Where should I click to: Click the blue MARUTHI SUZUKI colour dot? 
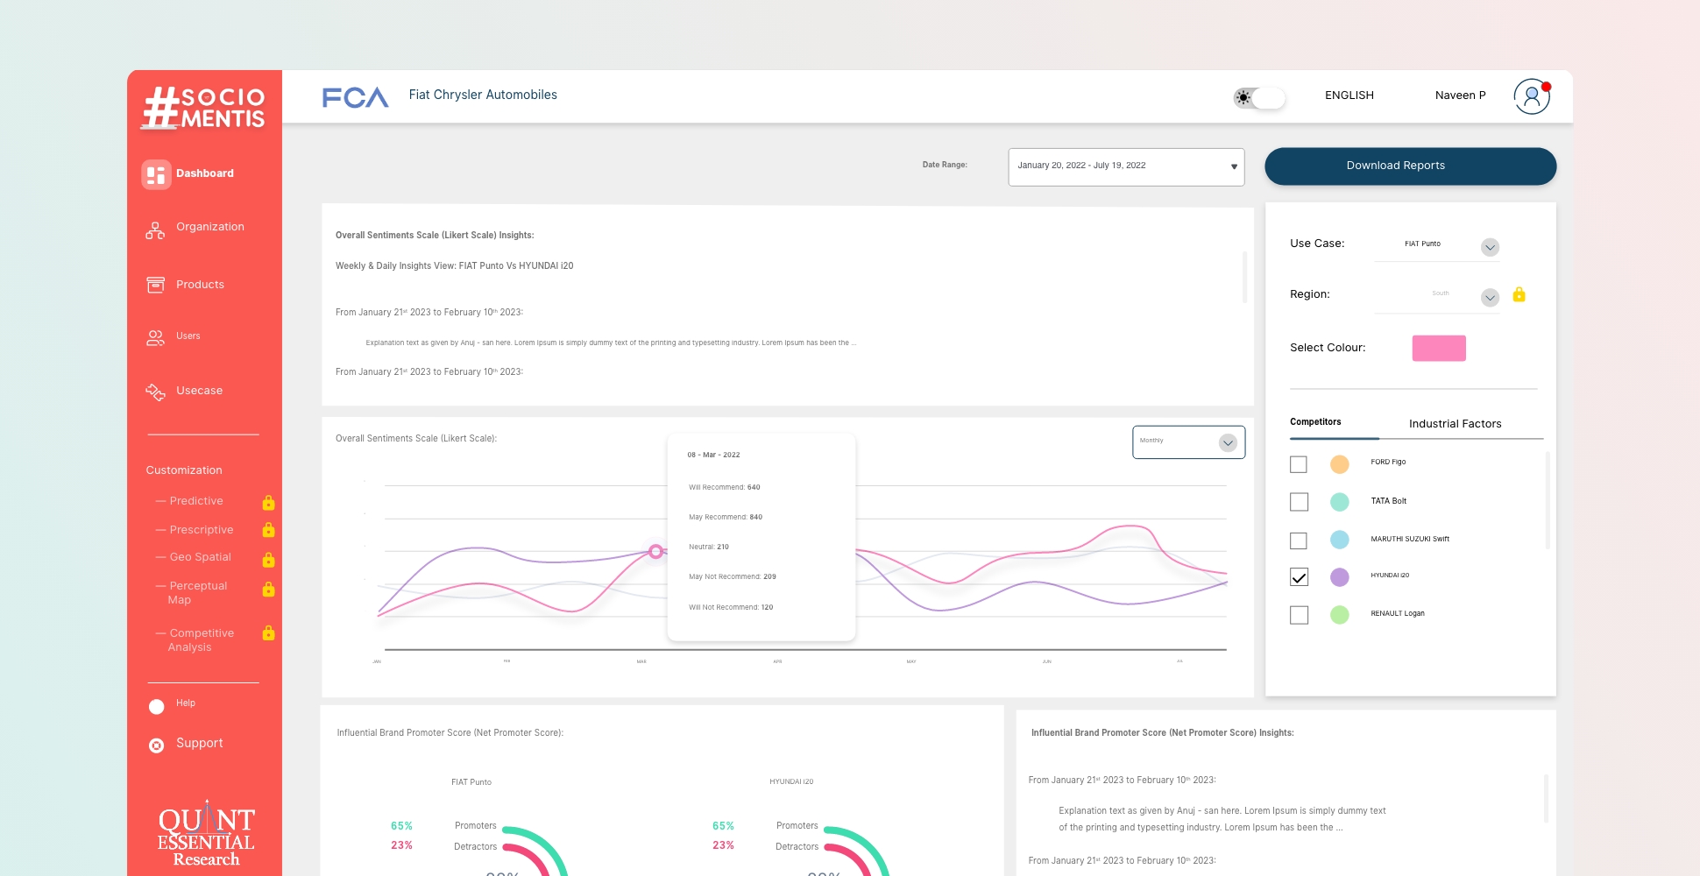point(1339,540)
